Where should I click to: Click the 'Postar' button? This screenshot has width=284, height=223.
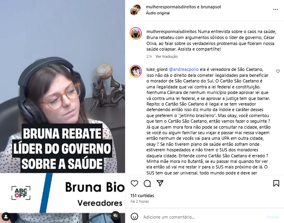273,217
